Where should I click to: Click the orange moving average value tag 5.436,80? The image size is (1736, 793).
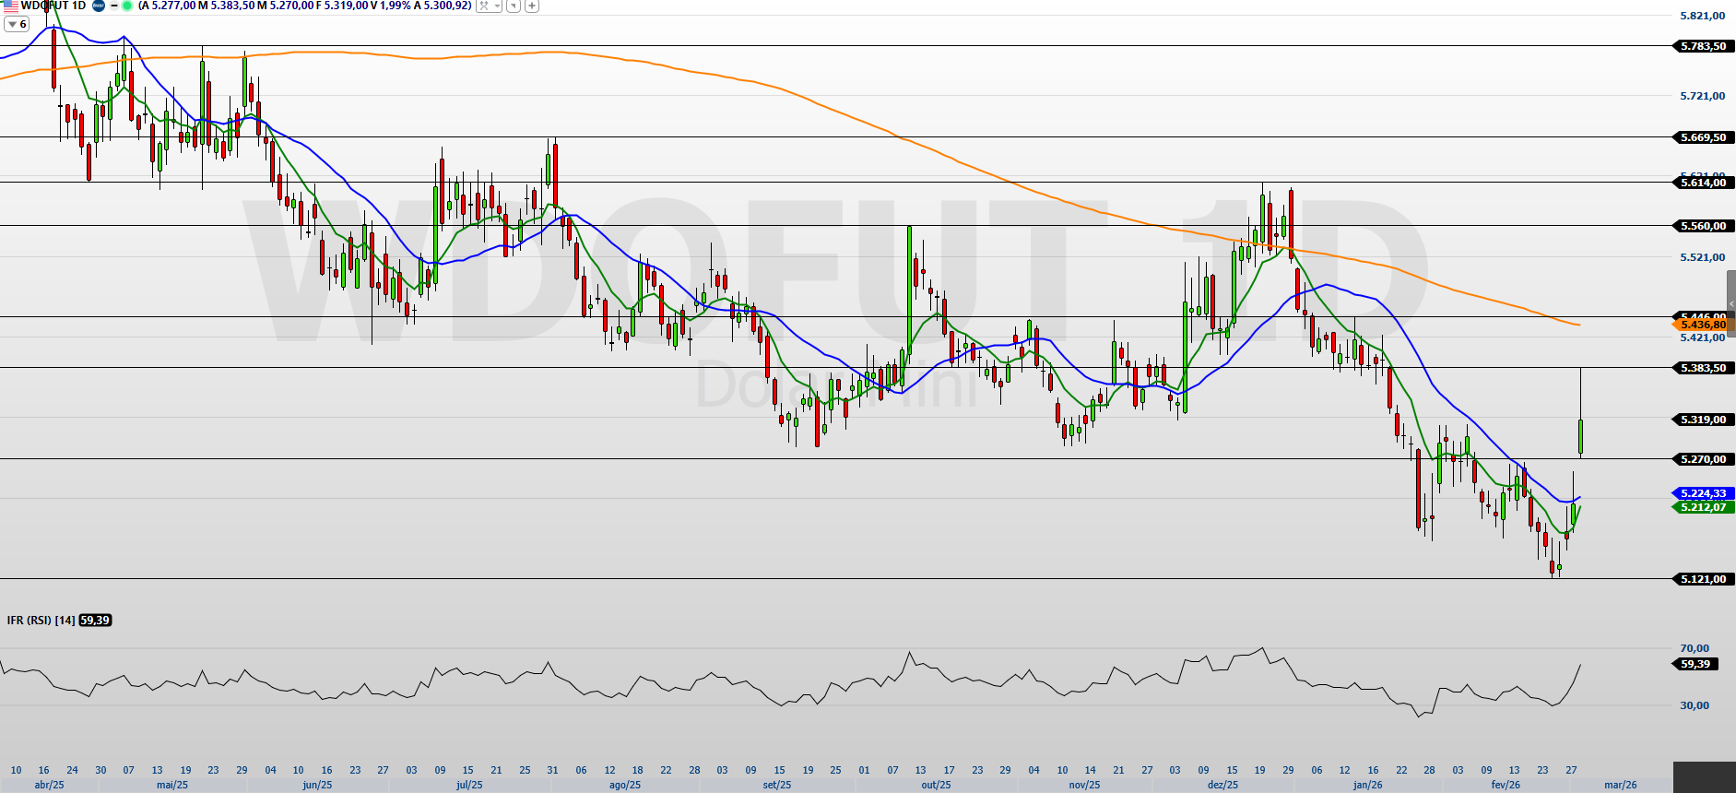pos(1702,325)
